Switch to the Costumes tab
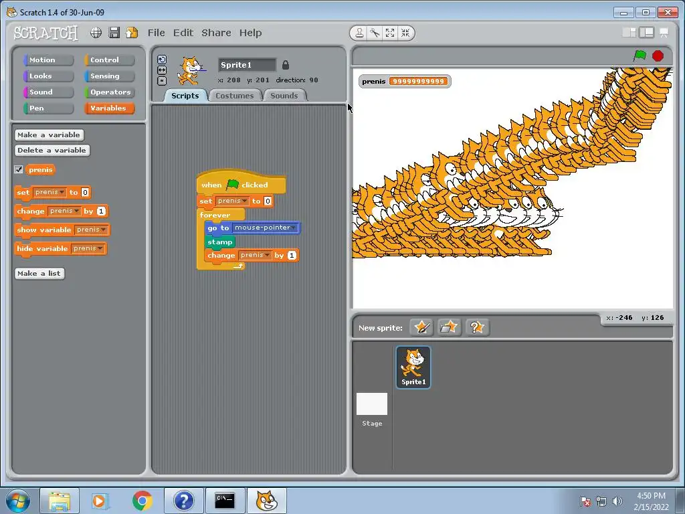The image size is (685, 514). pos(235,96)
